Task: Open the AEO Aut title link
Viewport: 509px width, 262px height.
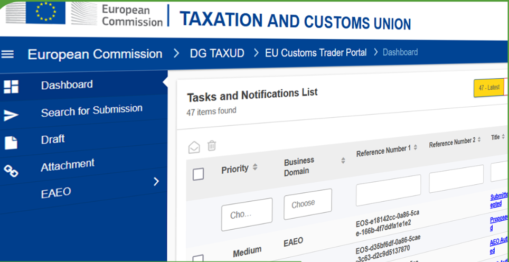Action: point(499,246)
